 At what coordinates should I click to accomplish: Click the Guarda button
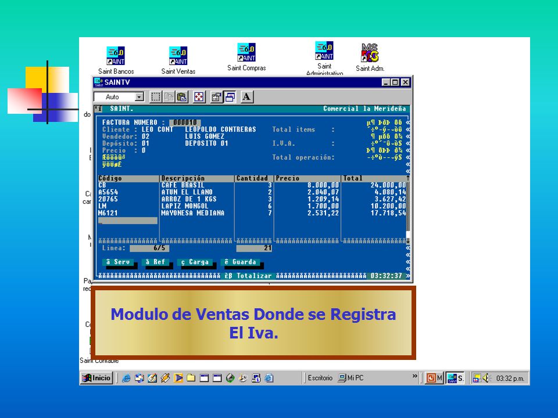240,262
